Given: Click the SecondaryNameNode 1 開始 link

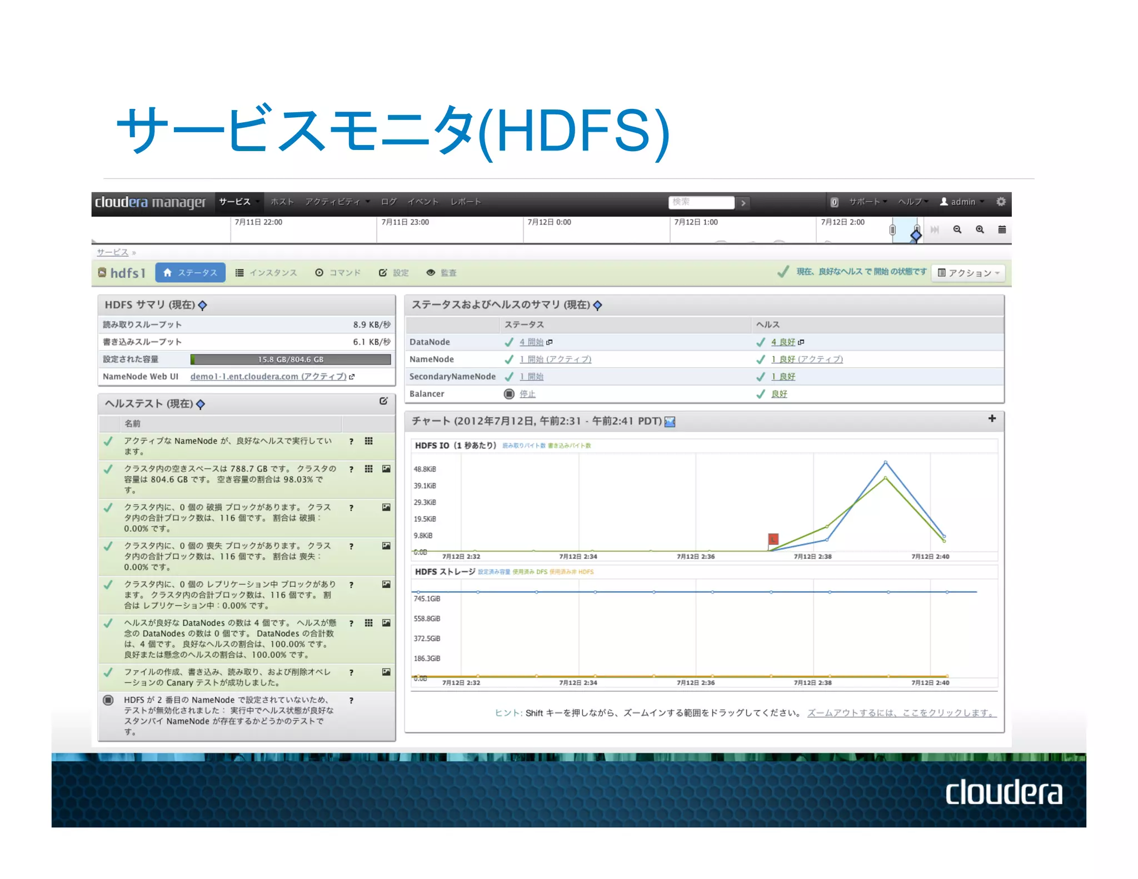Looking at the screenshot, I should [x=531, y=377].
